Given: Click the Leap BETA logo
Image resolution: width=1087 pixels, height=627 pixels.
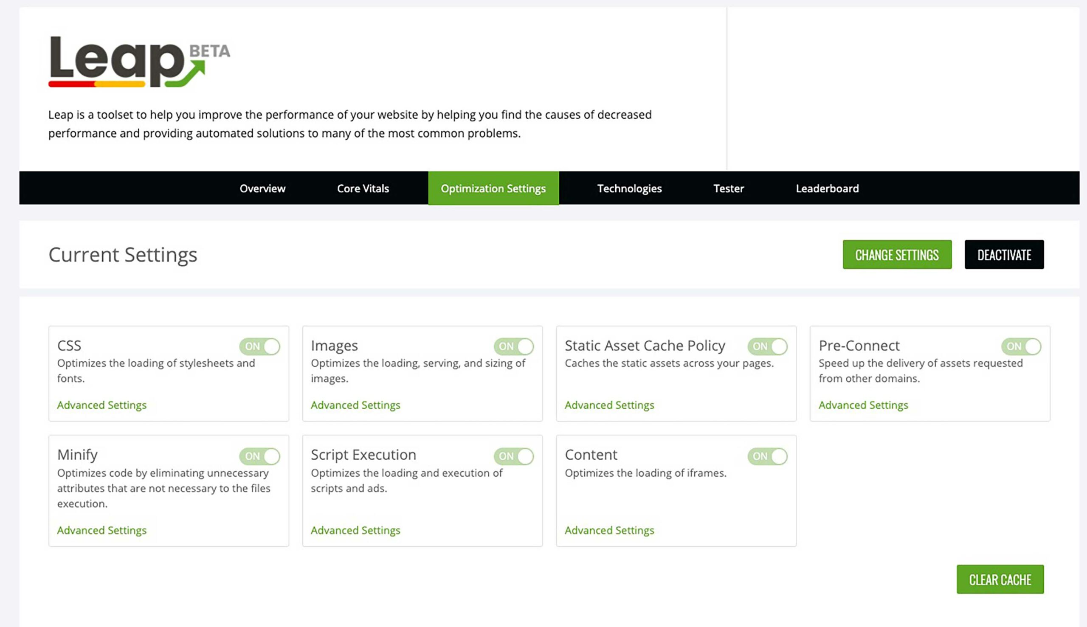Looking at the screenshot, I should click(139, 62).
